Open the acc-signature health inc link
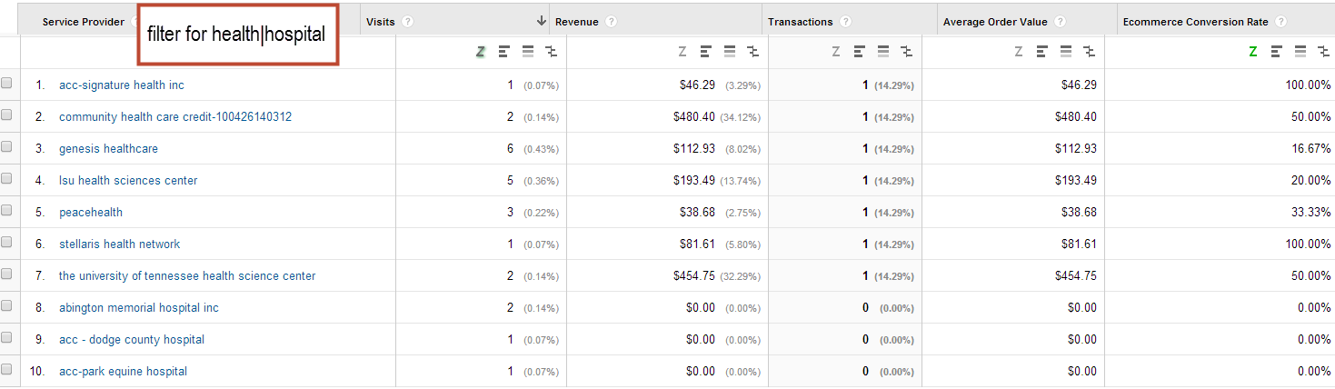1335x389 pixels. click(122, 85)
